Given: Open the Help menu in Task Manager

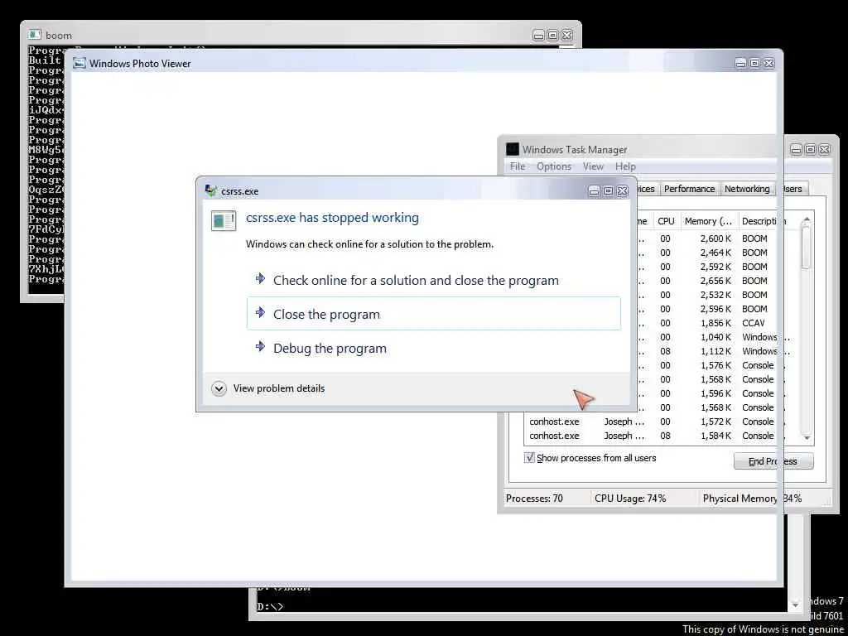Looking at the screenshot, I should (625, 166).
